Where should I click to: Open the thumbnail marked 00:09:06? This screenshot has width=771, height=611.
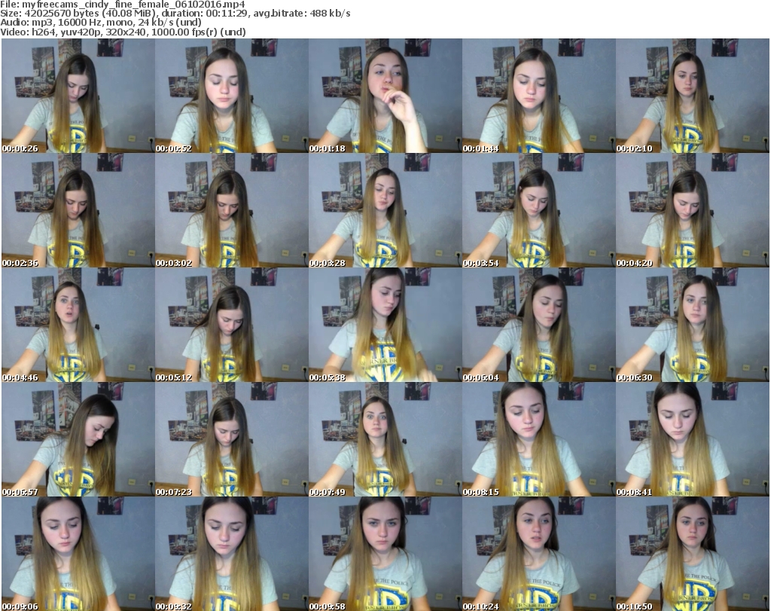click(78, 554)
